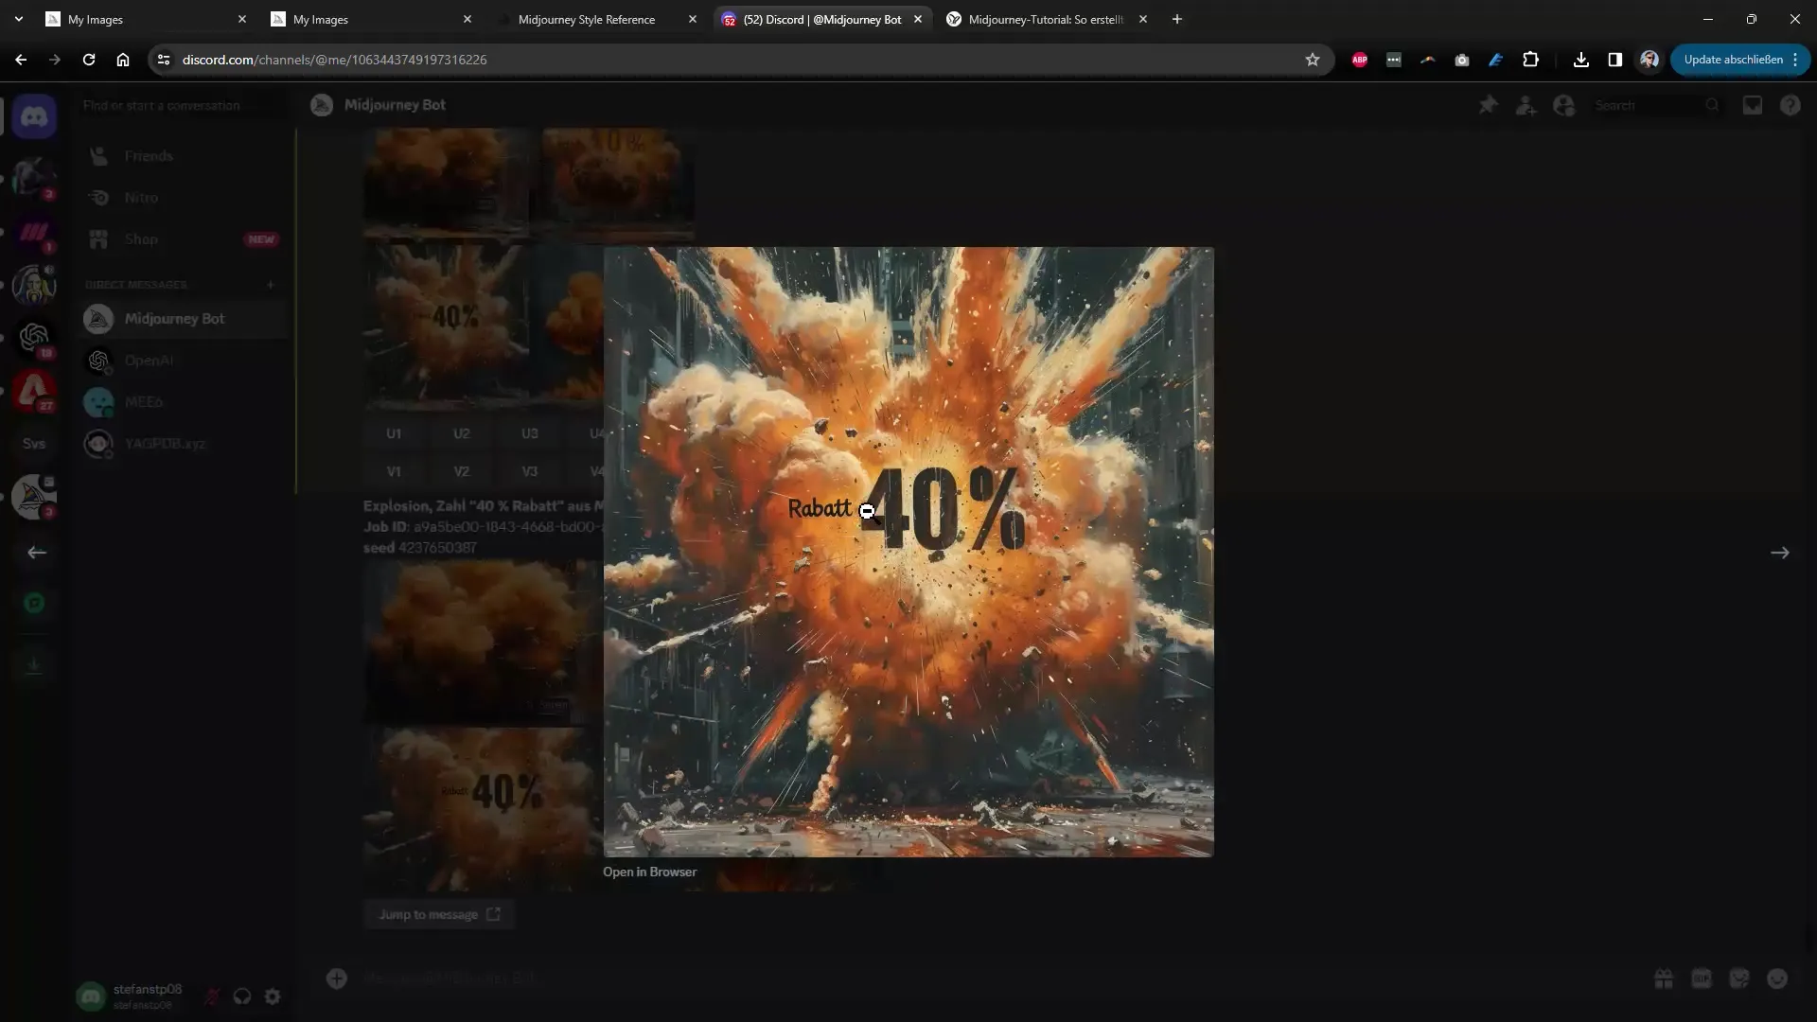Screen dimensions: 1817x1022
Task: Click the V2 variation option button
Action: [461, 470]
